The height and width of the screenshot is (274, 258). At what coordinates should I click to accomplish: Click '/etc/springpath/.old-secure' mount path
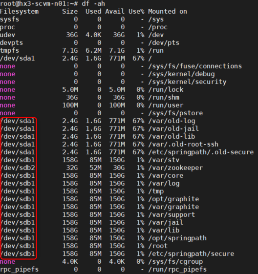point(201,152)
